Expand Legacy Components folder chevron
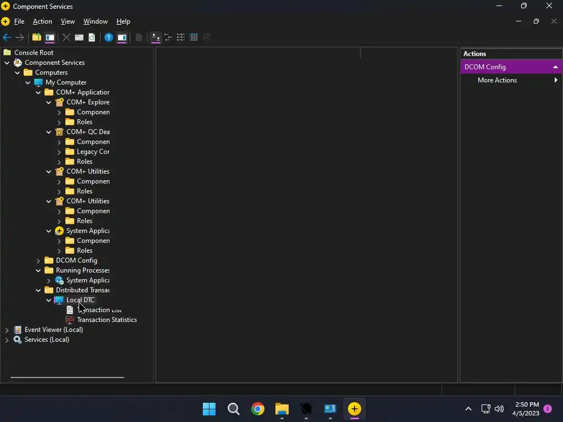The width and height of the screenshot is (563, 422). tap(59, 152)
